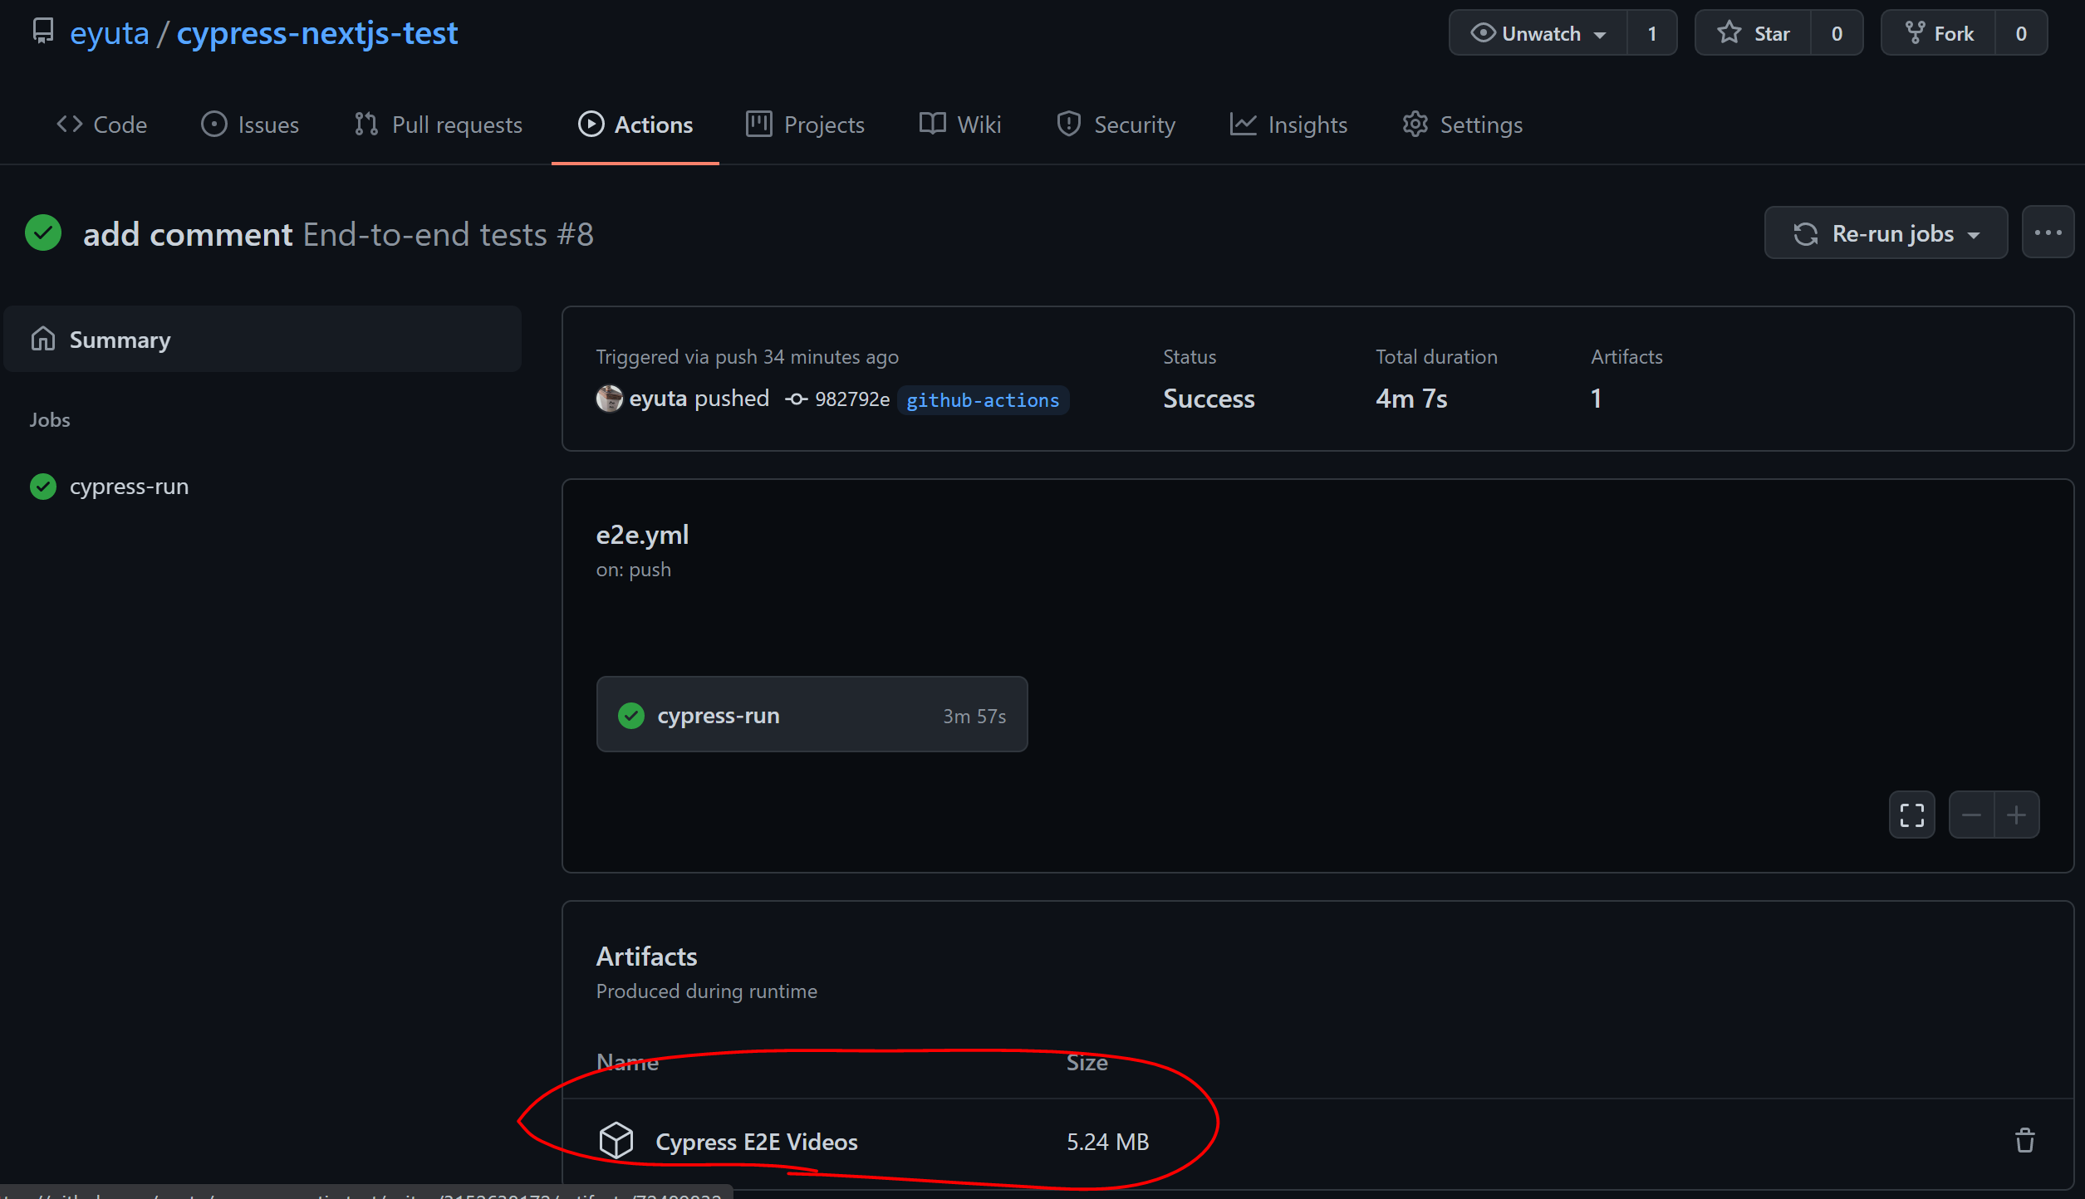The width and height of the screenshot is (2085, 1199).
Task: Open the three-dots run options menu
Action: click(2048, 233)
